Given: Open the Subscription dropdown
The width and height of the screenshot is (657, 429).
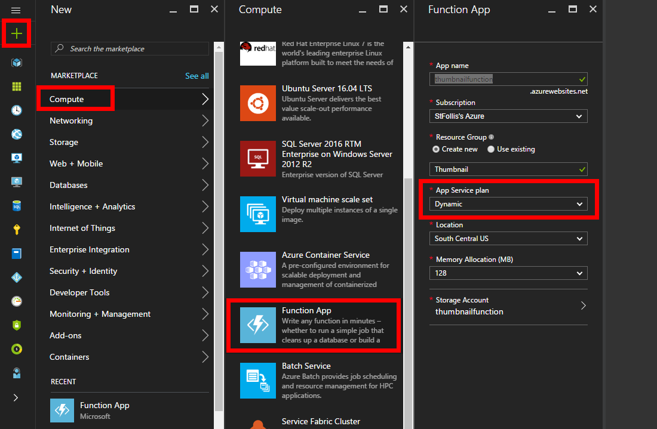Looking at the screenshot, I should point(508,116).
